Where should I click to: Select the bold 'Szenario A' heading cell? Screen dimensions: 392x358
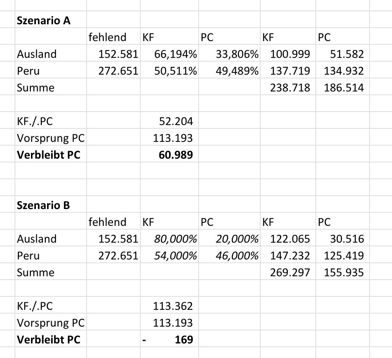click(43, 21)
